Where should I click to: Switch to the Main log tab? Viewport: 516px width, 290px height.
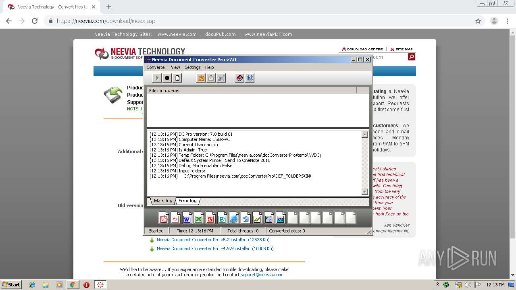click(163, 201)
